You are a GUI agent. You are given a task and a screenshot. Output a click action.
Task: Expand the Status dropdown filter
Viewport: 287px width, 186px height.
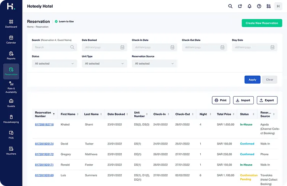tap(54, 64)
